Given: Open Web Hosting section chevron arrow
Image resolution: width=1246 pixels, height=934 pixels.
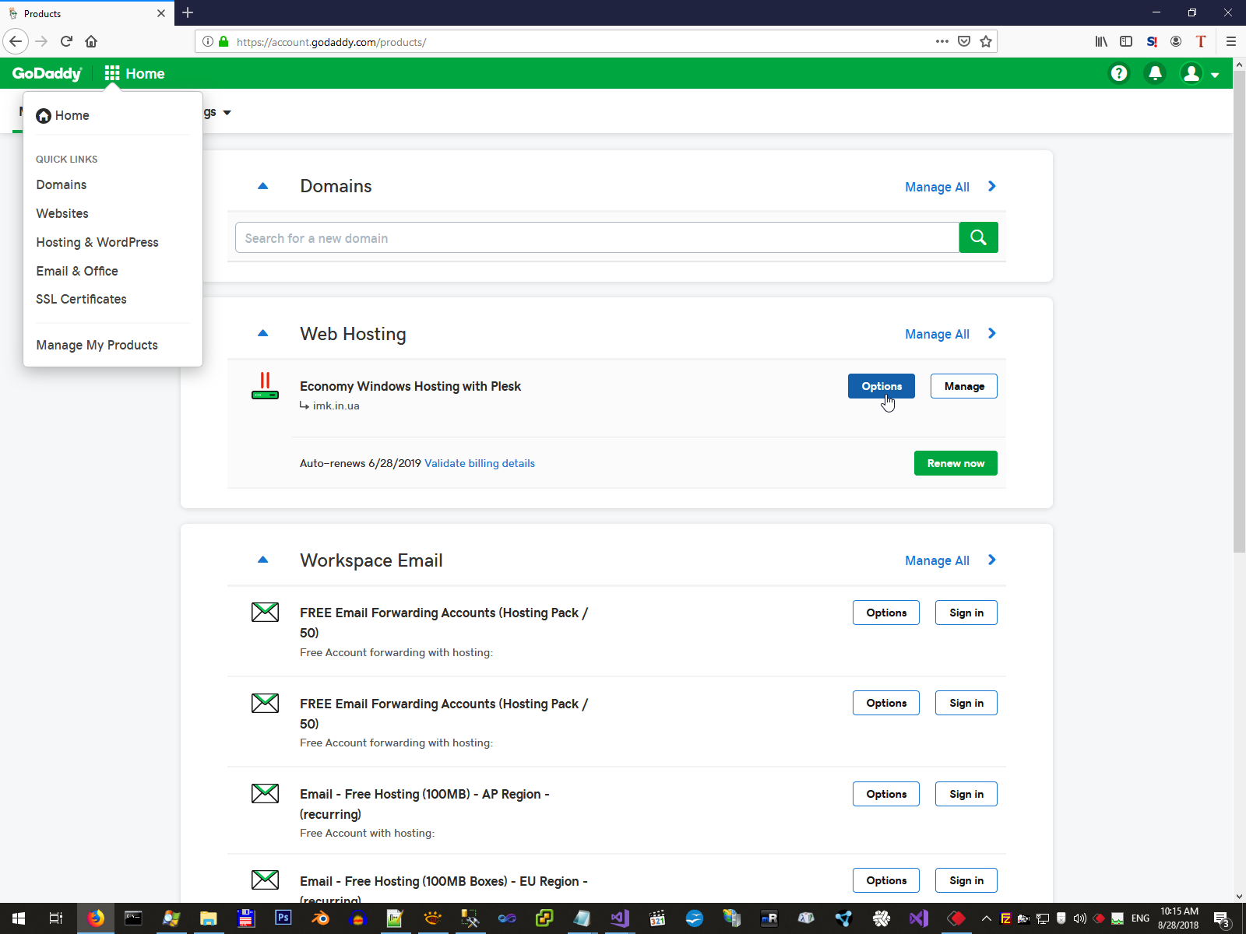Looking at the screenshot, I should click(992, 333).
